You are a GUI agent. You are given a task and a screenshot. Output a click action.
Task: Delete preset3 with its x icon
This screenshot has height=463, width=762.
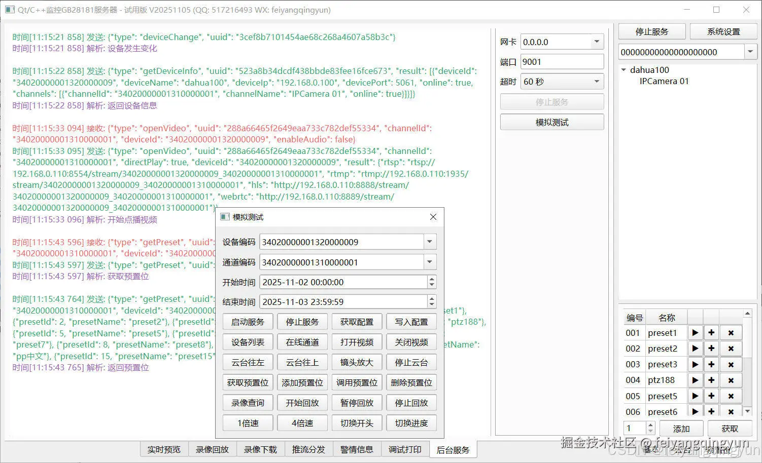[731, 364]
